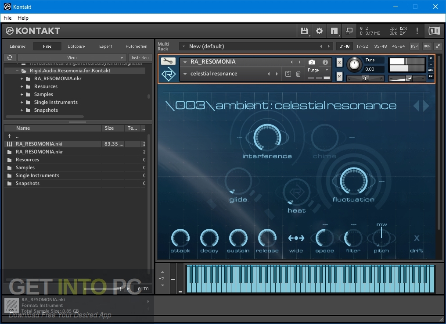Screen dimensions: 446x324
Task: Open Kontakt options via the gear icon
Action: click(x=319, y=31)
